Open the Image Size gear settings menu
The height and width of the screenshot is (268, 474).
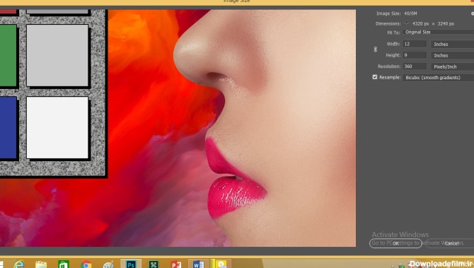473,13
